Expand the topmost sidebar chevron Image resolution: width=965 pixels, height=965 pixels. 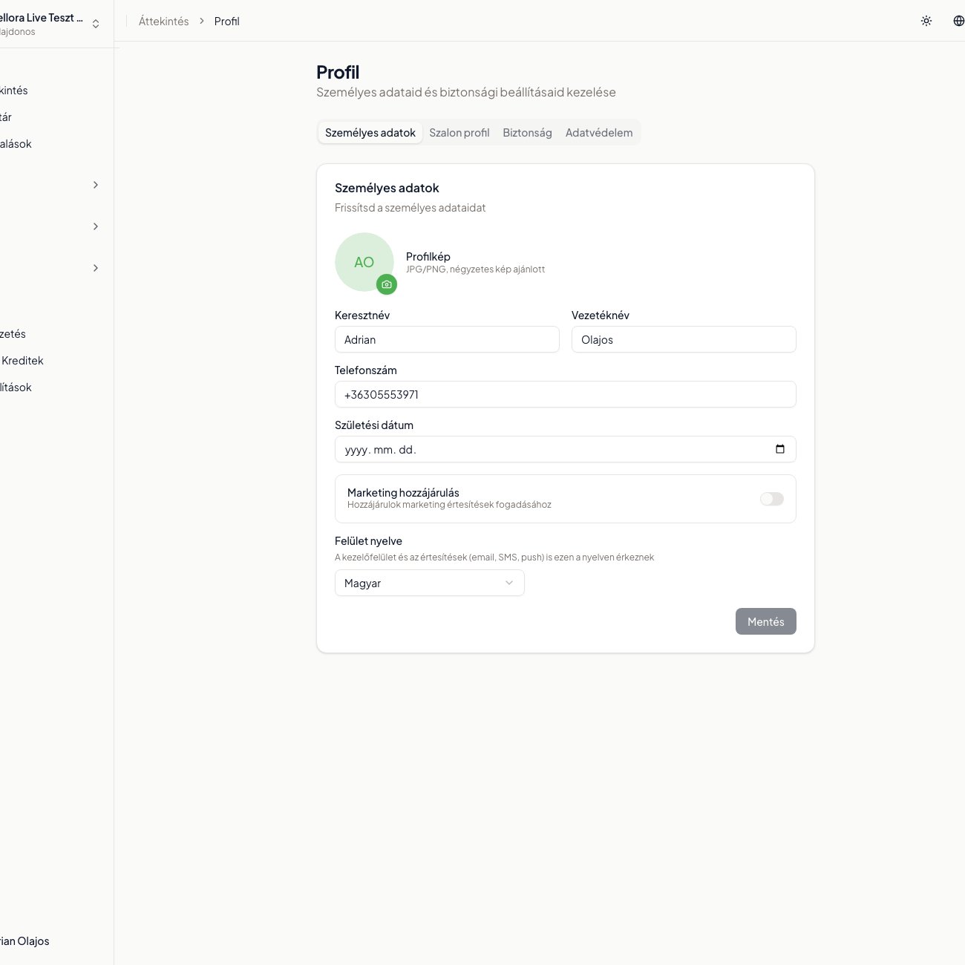pyautogui.click(x=96, y=185)
